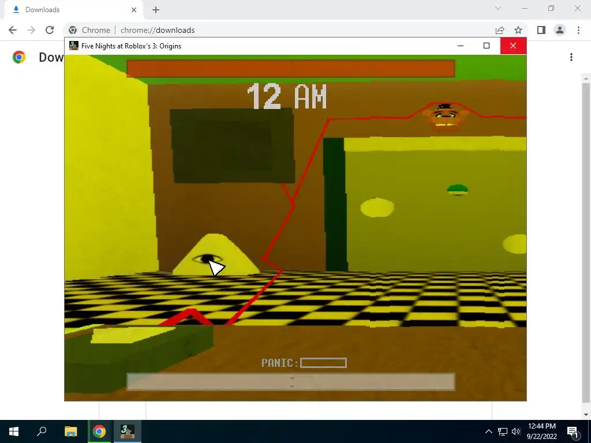591x443 pixels.
Task: Open the taskbar clock and date
Action: pos(541,431)
